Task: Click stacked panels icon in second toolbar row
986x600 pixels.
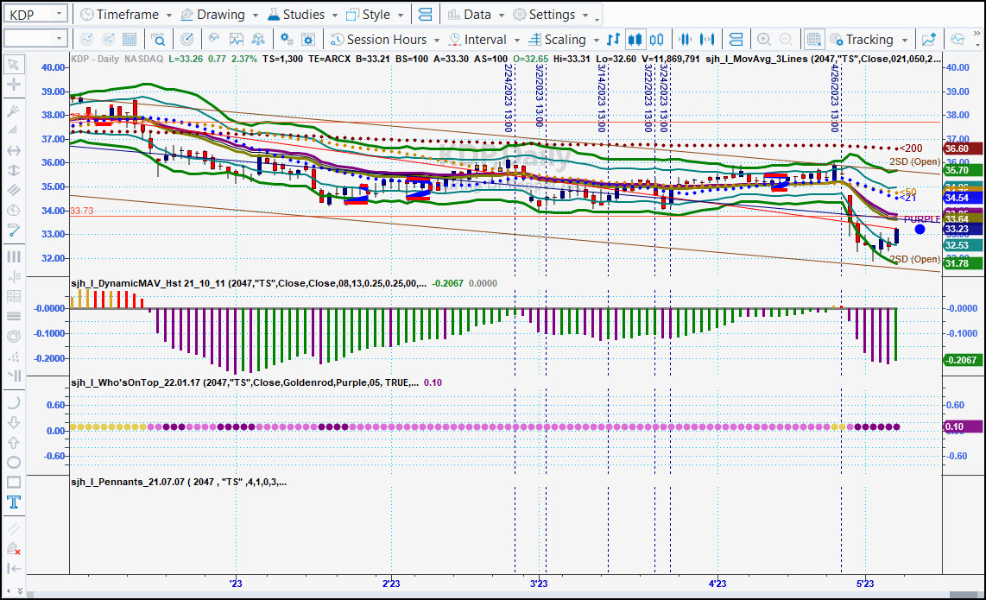Action: coord(736,40)
